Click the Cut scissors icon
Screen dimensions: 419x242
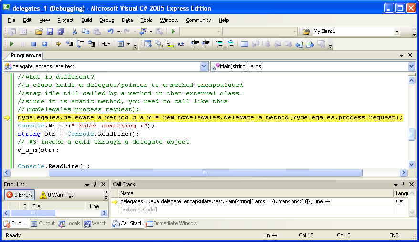coord(74,32)
